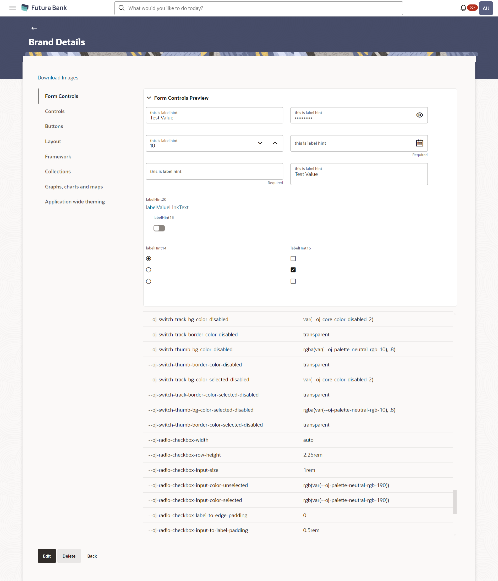Click the Back button
Viewport: 498px width, 581px height.
[92, 556]
